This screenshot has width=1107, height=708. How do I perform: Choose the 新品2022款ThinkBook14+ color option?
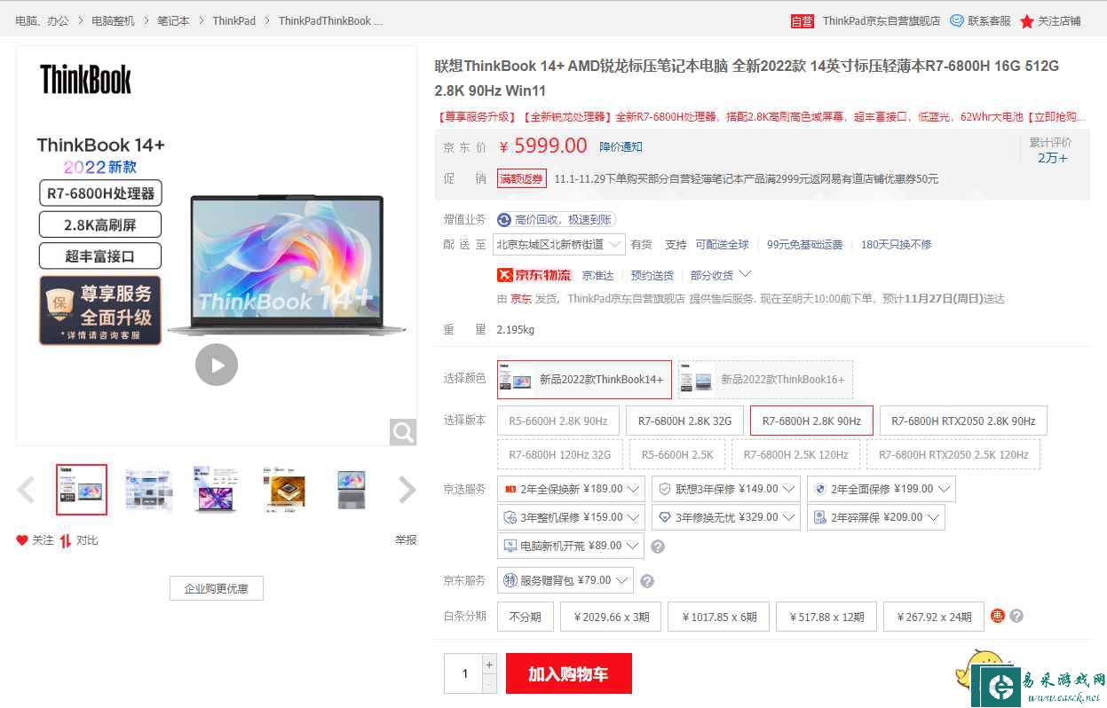point(584,380)
